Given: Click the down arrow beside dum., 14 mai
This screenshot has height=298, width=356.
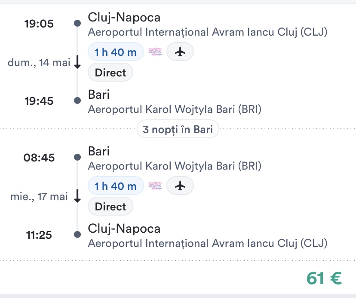Looking at the screenshot, I should (77, 63).
